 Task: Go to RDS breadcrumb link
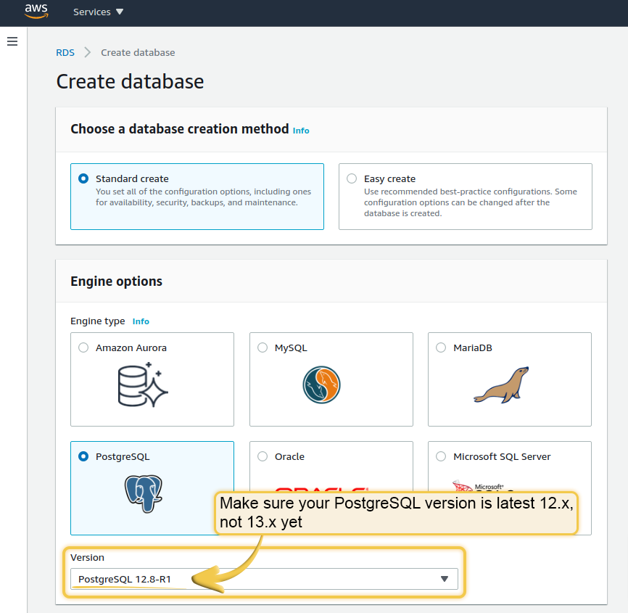pos(65,52)
